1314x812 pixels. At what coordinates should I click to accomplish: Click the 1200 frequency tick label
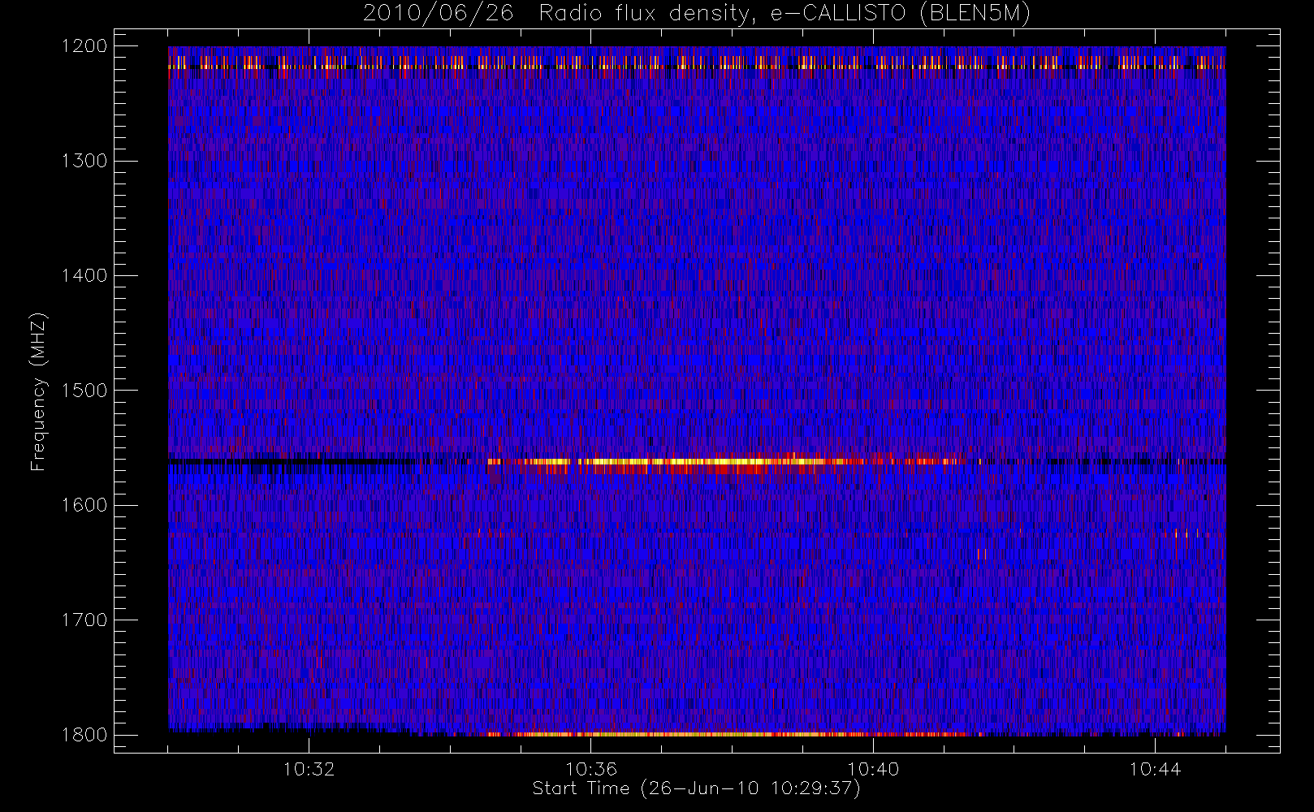click(84, 46)
